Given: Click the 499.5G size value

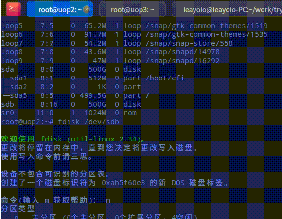Looking at the screenshot, I should [93, 95].
